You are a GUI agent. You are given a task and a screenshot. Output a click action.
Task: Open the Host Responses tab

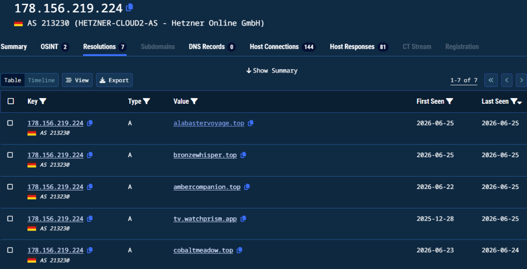pos(359,47)
